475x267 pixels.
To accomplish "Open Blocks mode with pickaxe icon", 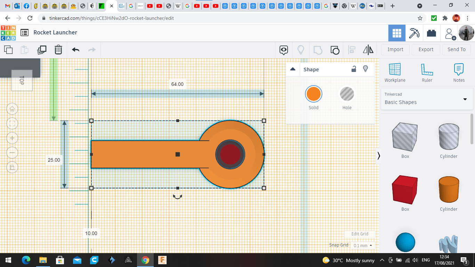I will point(414,33).
